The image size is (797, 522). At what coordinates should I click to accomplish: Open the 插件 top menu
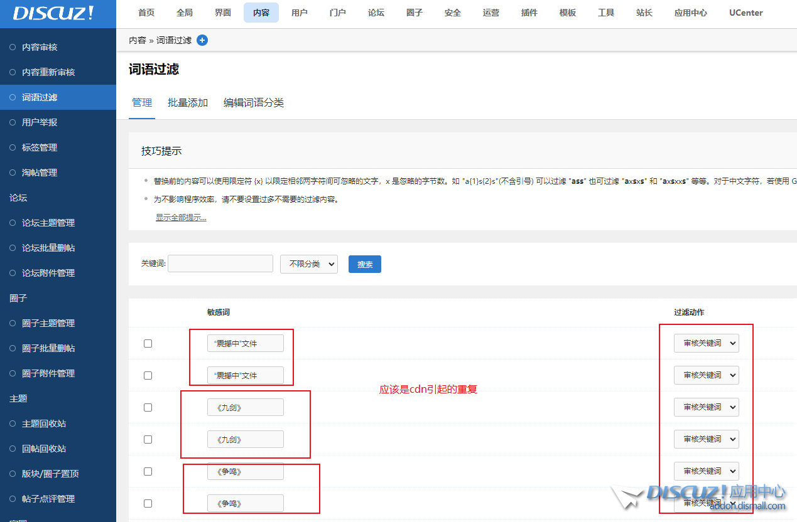pyautogui.click(x=529, y=13)
